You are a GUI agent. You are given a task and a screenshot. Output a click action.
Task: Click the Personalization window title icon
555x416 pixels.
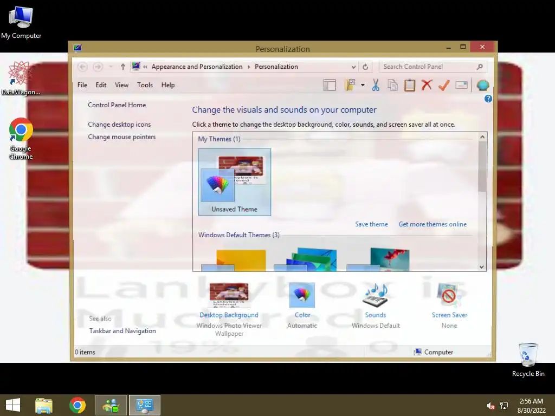78,48
